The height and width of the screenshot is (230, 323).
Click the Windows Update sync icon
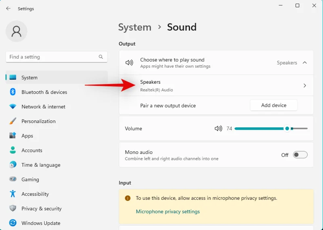coord(13,223)
